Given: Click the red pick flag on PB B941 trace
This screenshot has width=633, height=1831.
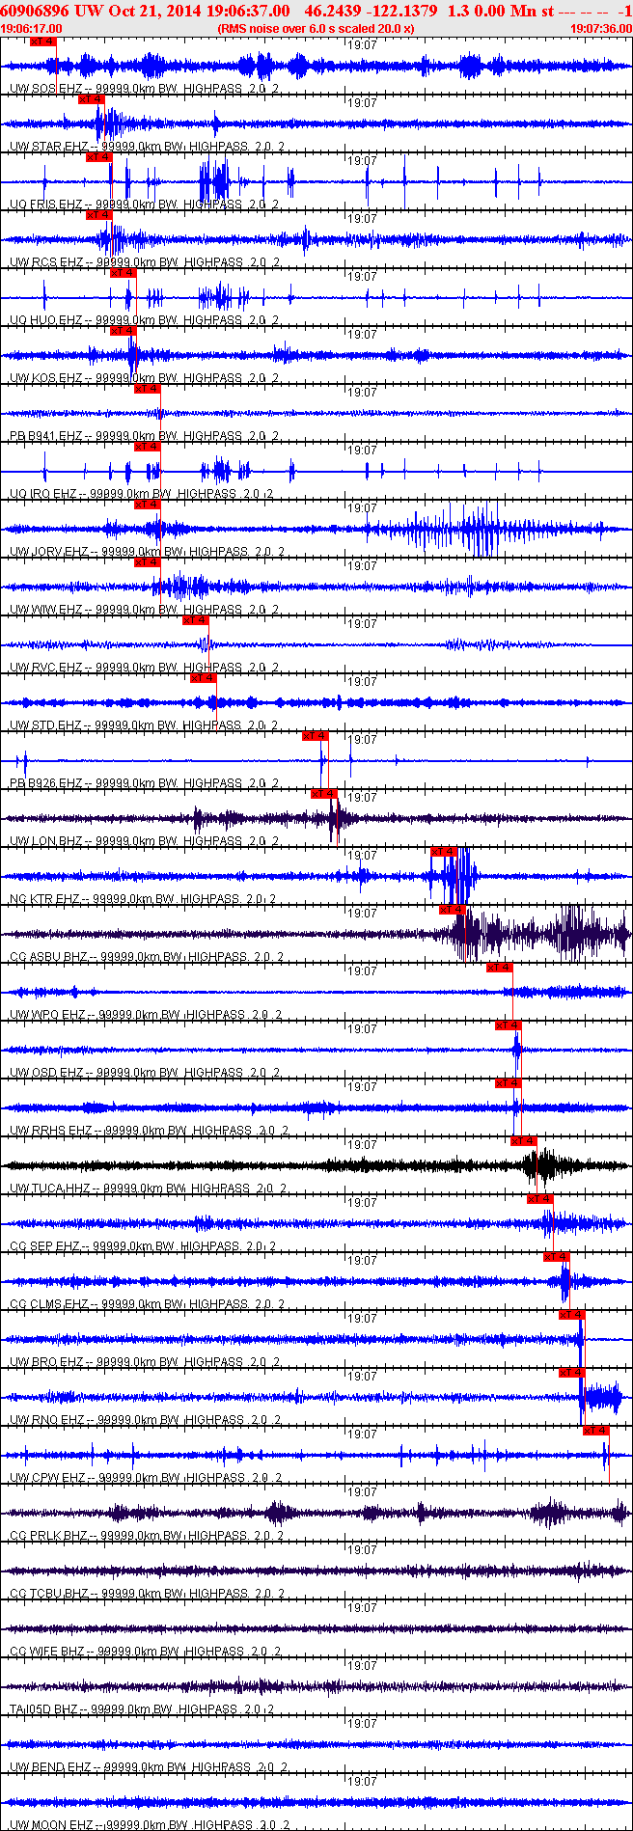Looking at the screenshot, I should point(148,389).
